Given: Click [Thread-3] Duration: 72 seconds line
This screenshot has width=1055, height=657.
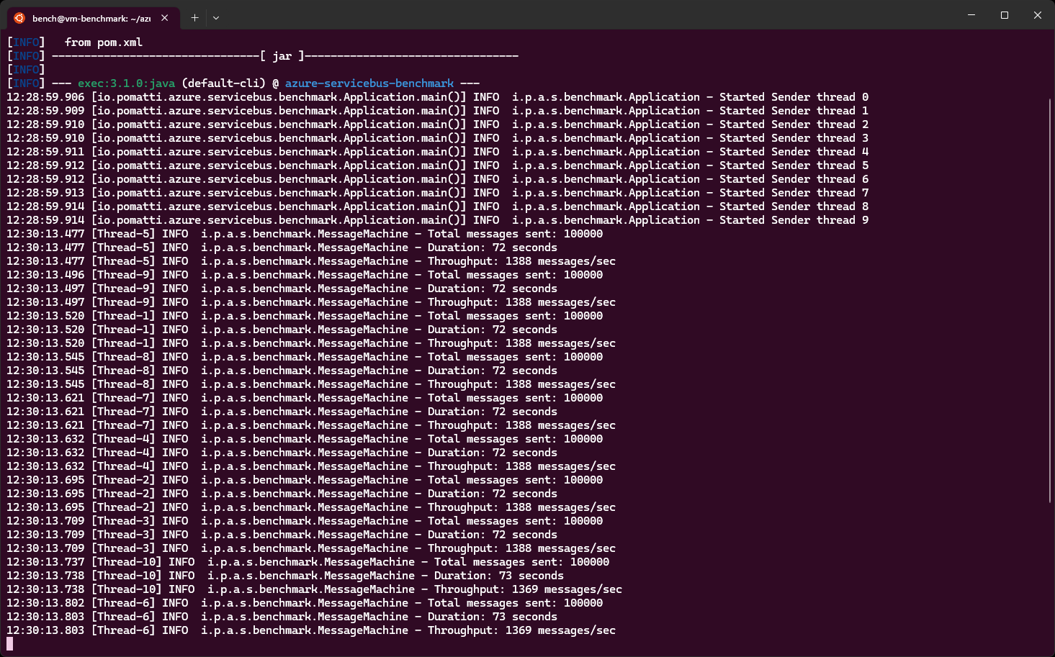Looking at the screenshot, I should coord(282,535).
